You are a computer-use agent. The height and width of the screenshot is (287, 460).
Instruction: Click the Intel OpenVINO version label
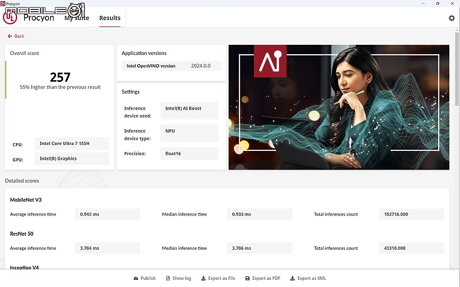coord(151,66)
